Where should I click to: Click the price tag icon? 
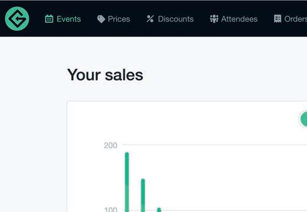pos(101,19)
